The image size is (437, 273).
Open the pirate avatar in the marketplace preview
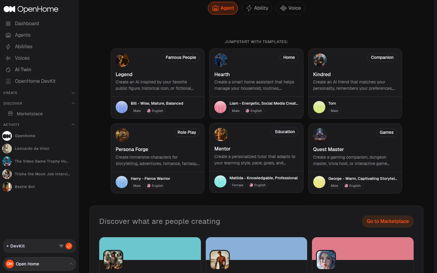click(113, 260)
